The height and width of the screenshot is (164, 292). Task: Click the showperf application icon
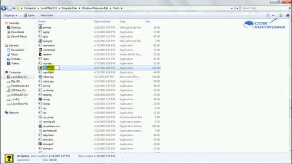(x=40, y=144)
